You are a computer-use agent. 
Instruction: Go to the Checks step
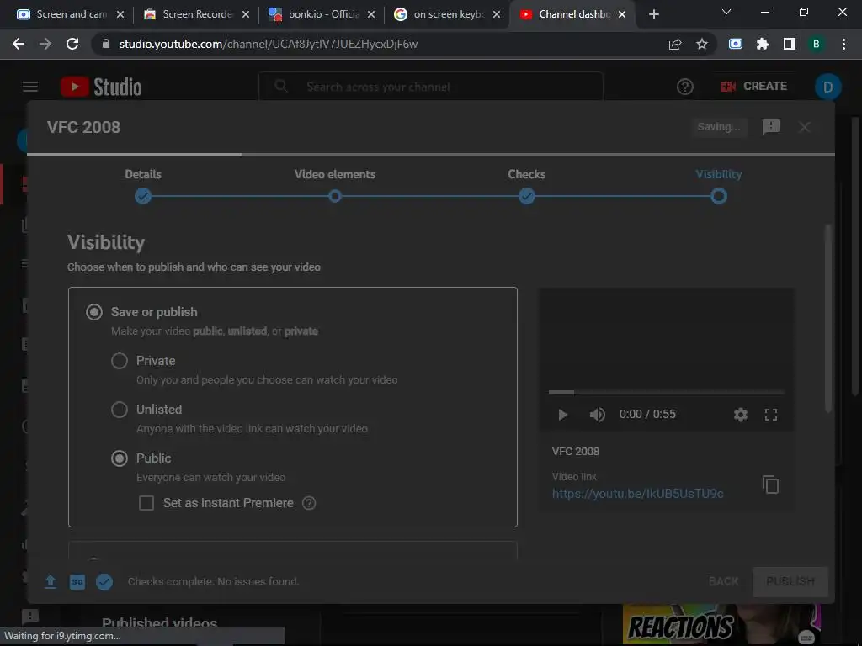[x=527, y=186]
